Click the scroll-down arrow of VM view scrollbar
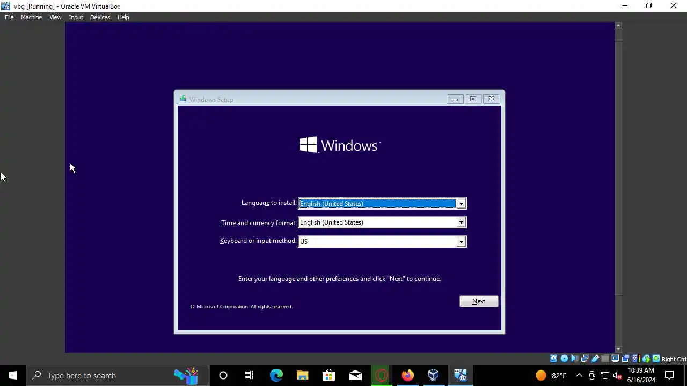 click(618, 350)
